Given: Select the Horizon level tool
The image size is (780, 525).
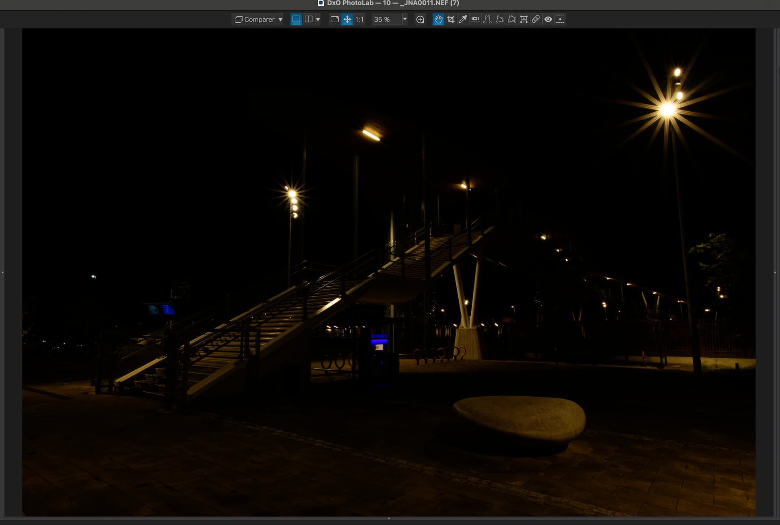Looking at the screenshot, I should tap(475, 19).
